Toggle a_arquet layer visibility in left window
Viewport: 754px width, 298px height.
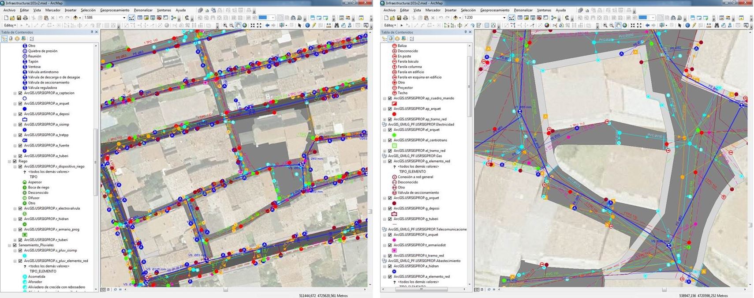tap(20, 103)
